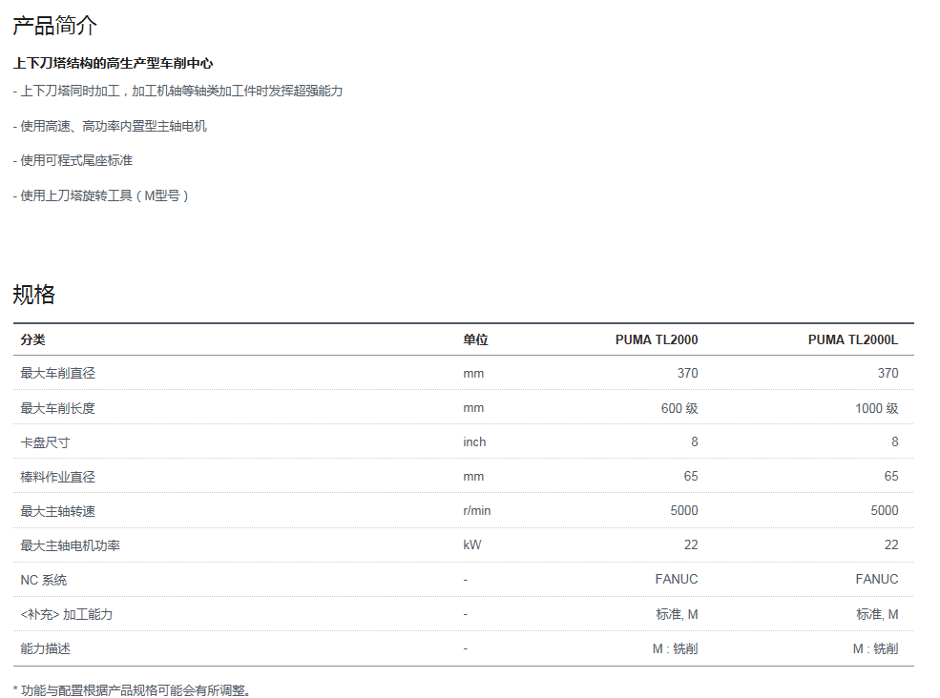
Task: Click the 最大主轴转速 row label
Action: [57, 511]
